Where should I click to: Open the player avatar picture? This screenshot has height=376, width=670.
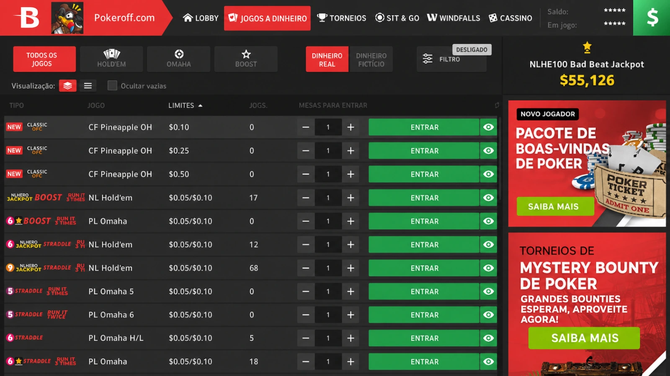[67, 18]
